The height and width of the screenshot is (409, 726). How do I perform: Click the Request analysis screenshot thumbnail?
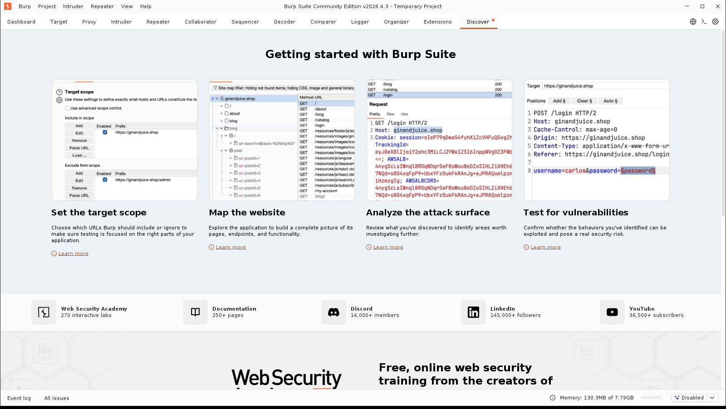[439, 140]
